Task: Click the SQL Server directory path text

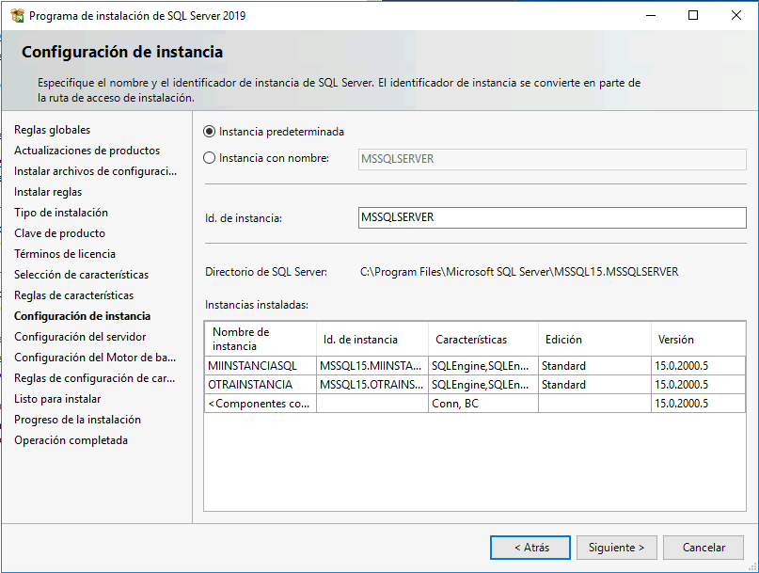Action: coord(519,272)
